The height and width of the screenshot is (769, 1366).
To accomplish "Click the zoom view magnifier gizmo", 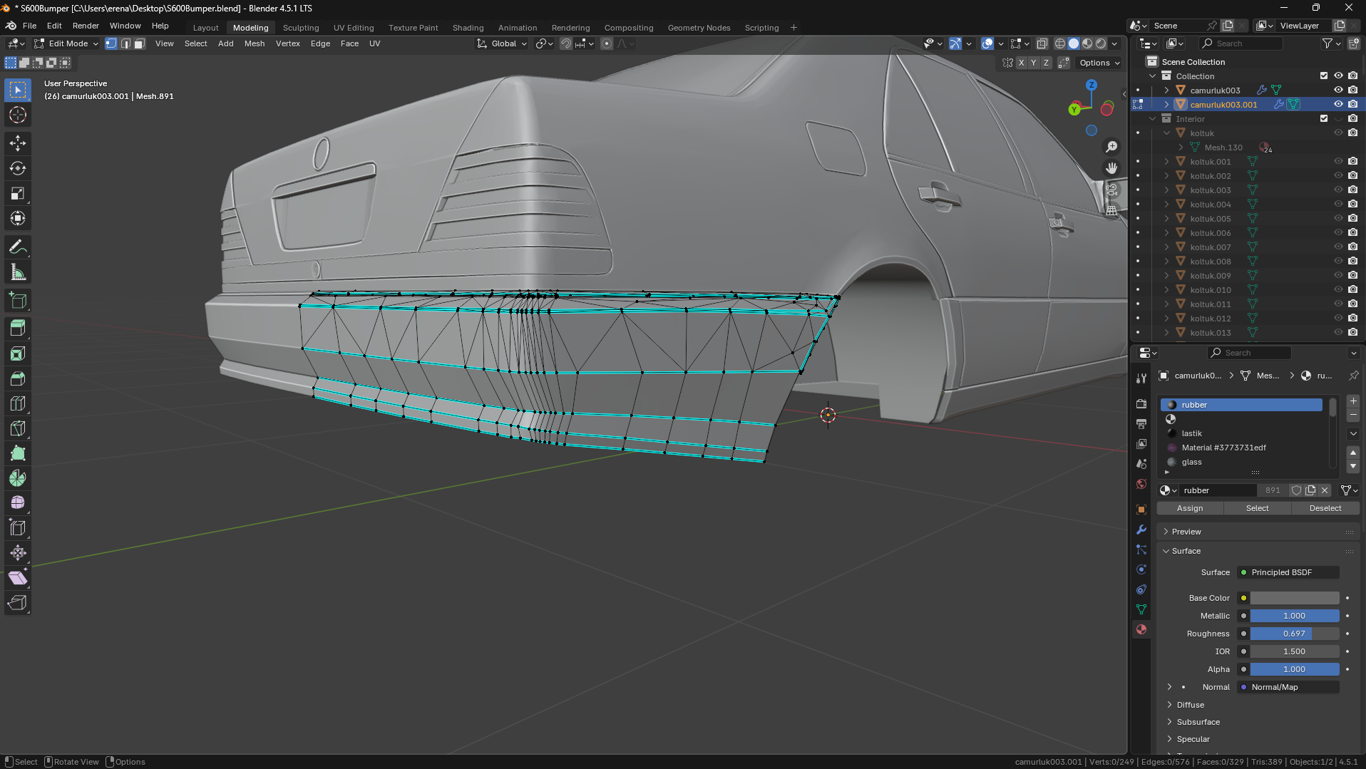I will [x=1111, y=147].
